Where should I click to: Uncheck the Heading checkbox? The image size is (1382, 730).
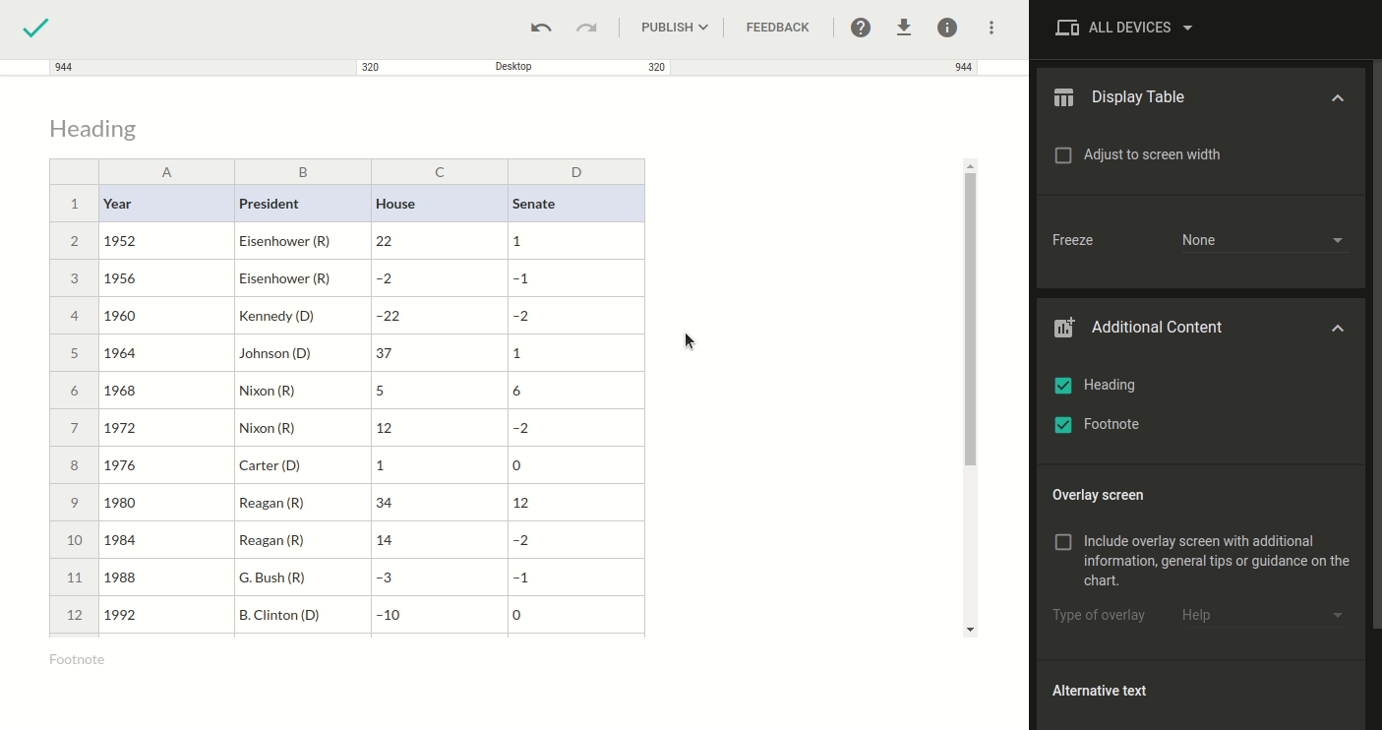1063,386
